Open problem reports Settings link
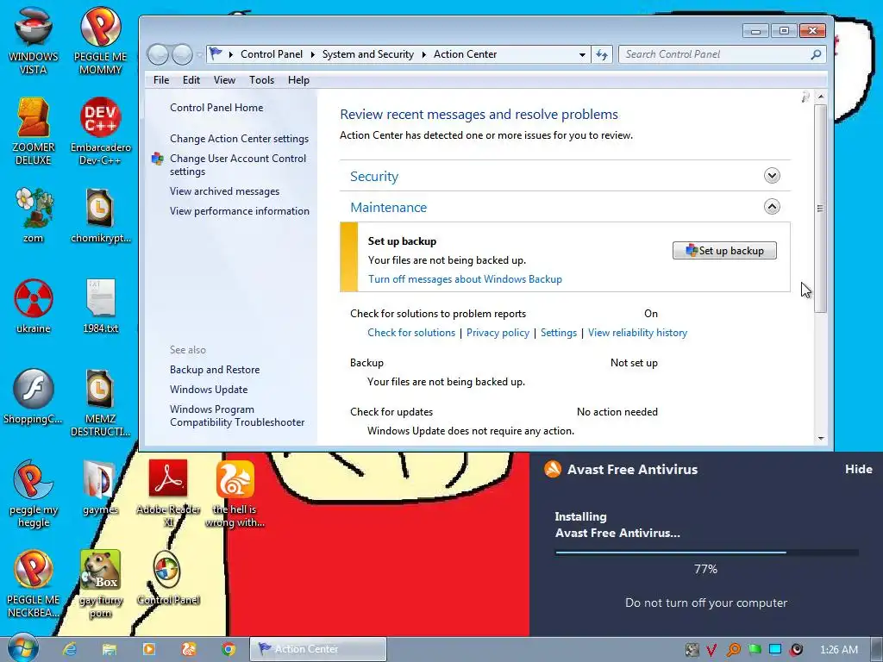Viewport: 883px width, 662px height. [x=559, y=333]
